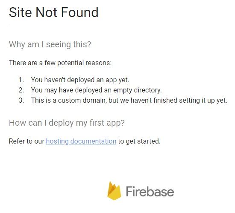Click the list number "1."
The height and width of the screenshot is (213, 235).
click(21, 80)
